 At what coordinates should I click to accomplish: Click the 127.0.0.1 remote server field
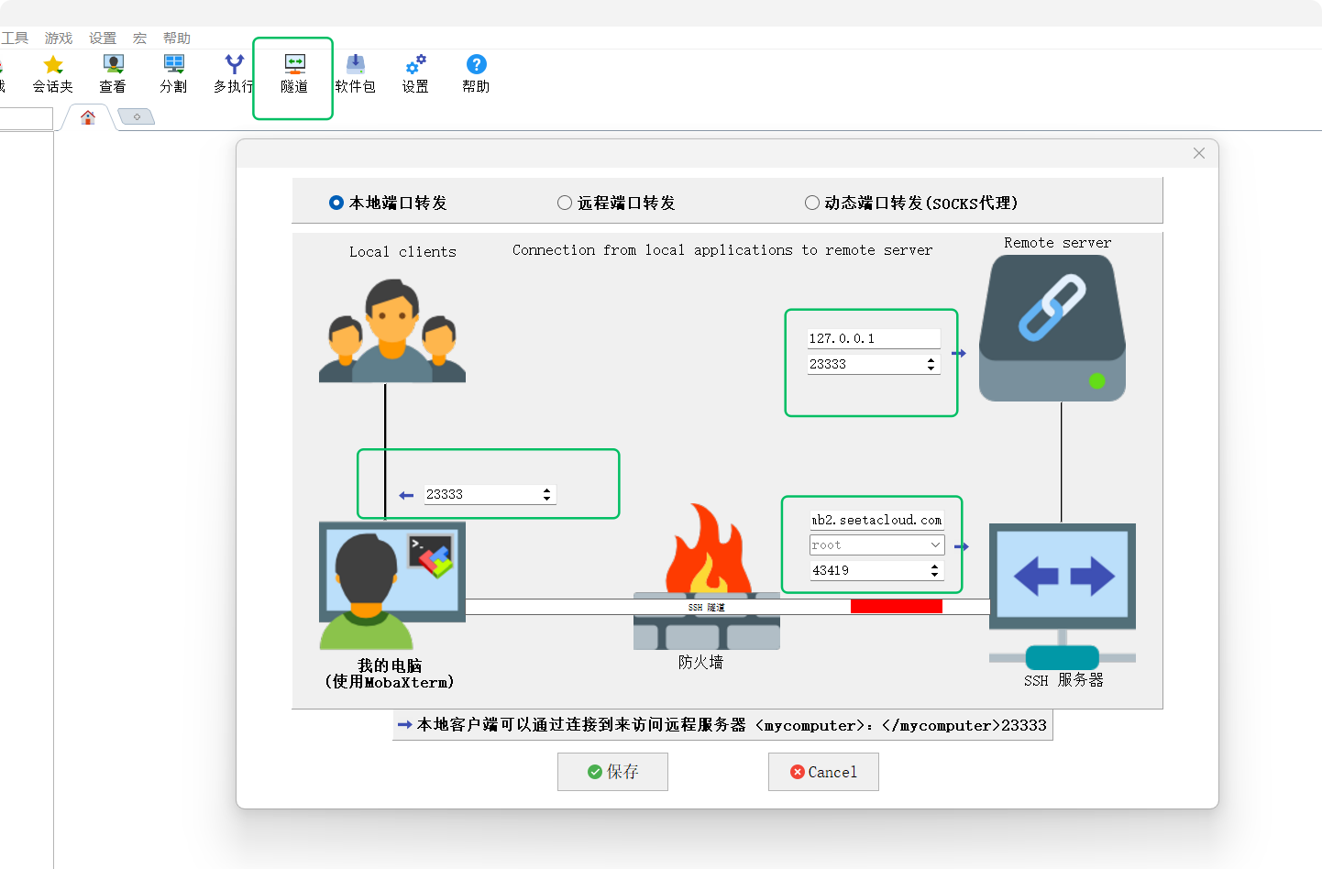[873, 338]
